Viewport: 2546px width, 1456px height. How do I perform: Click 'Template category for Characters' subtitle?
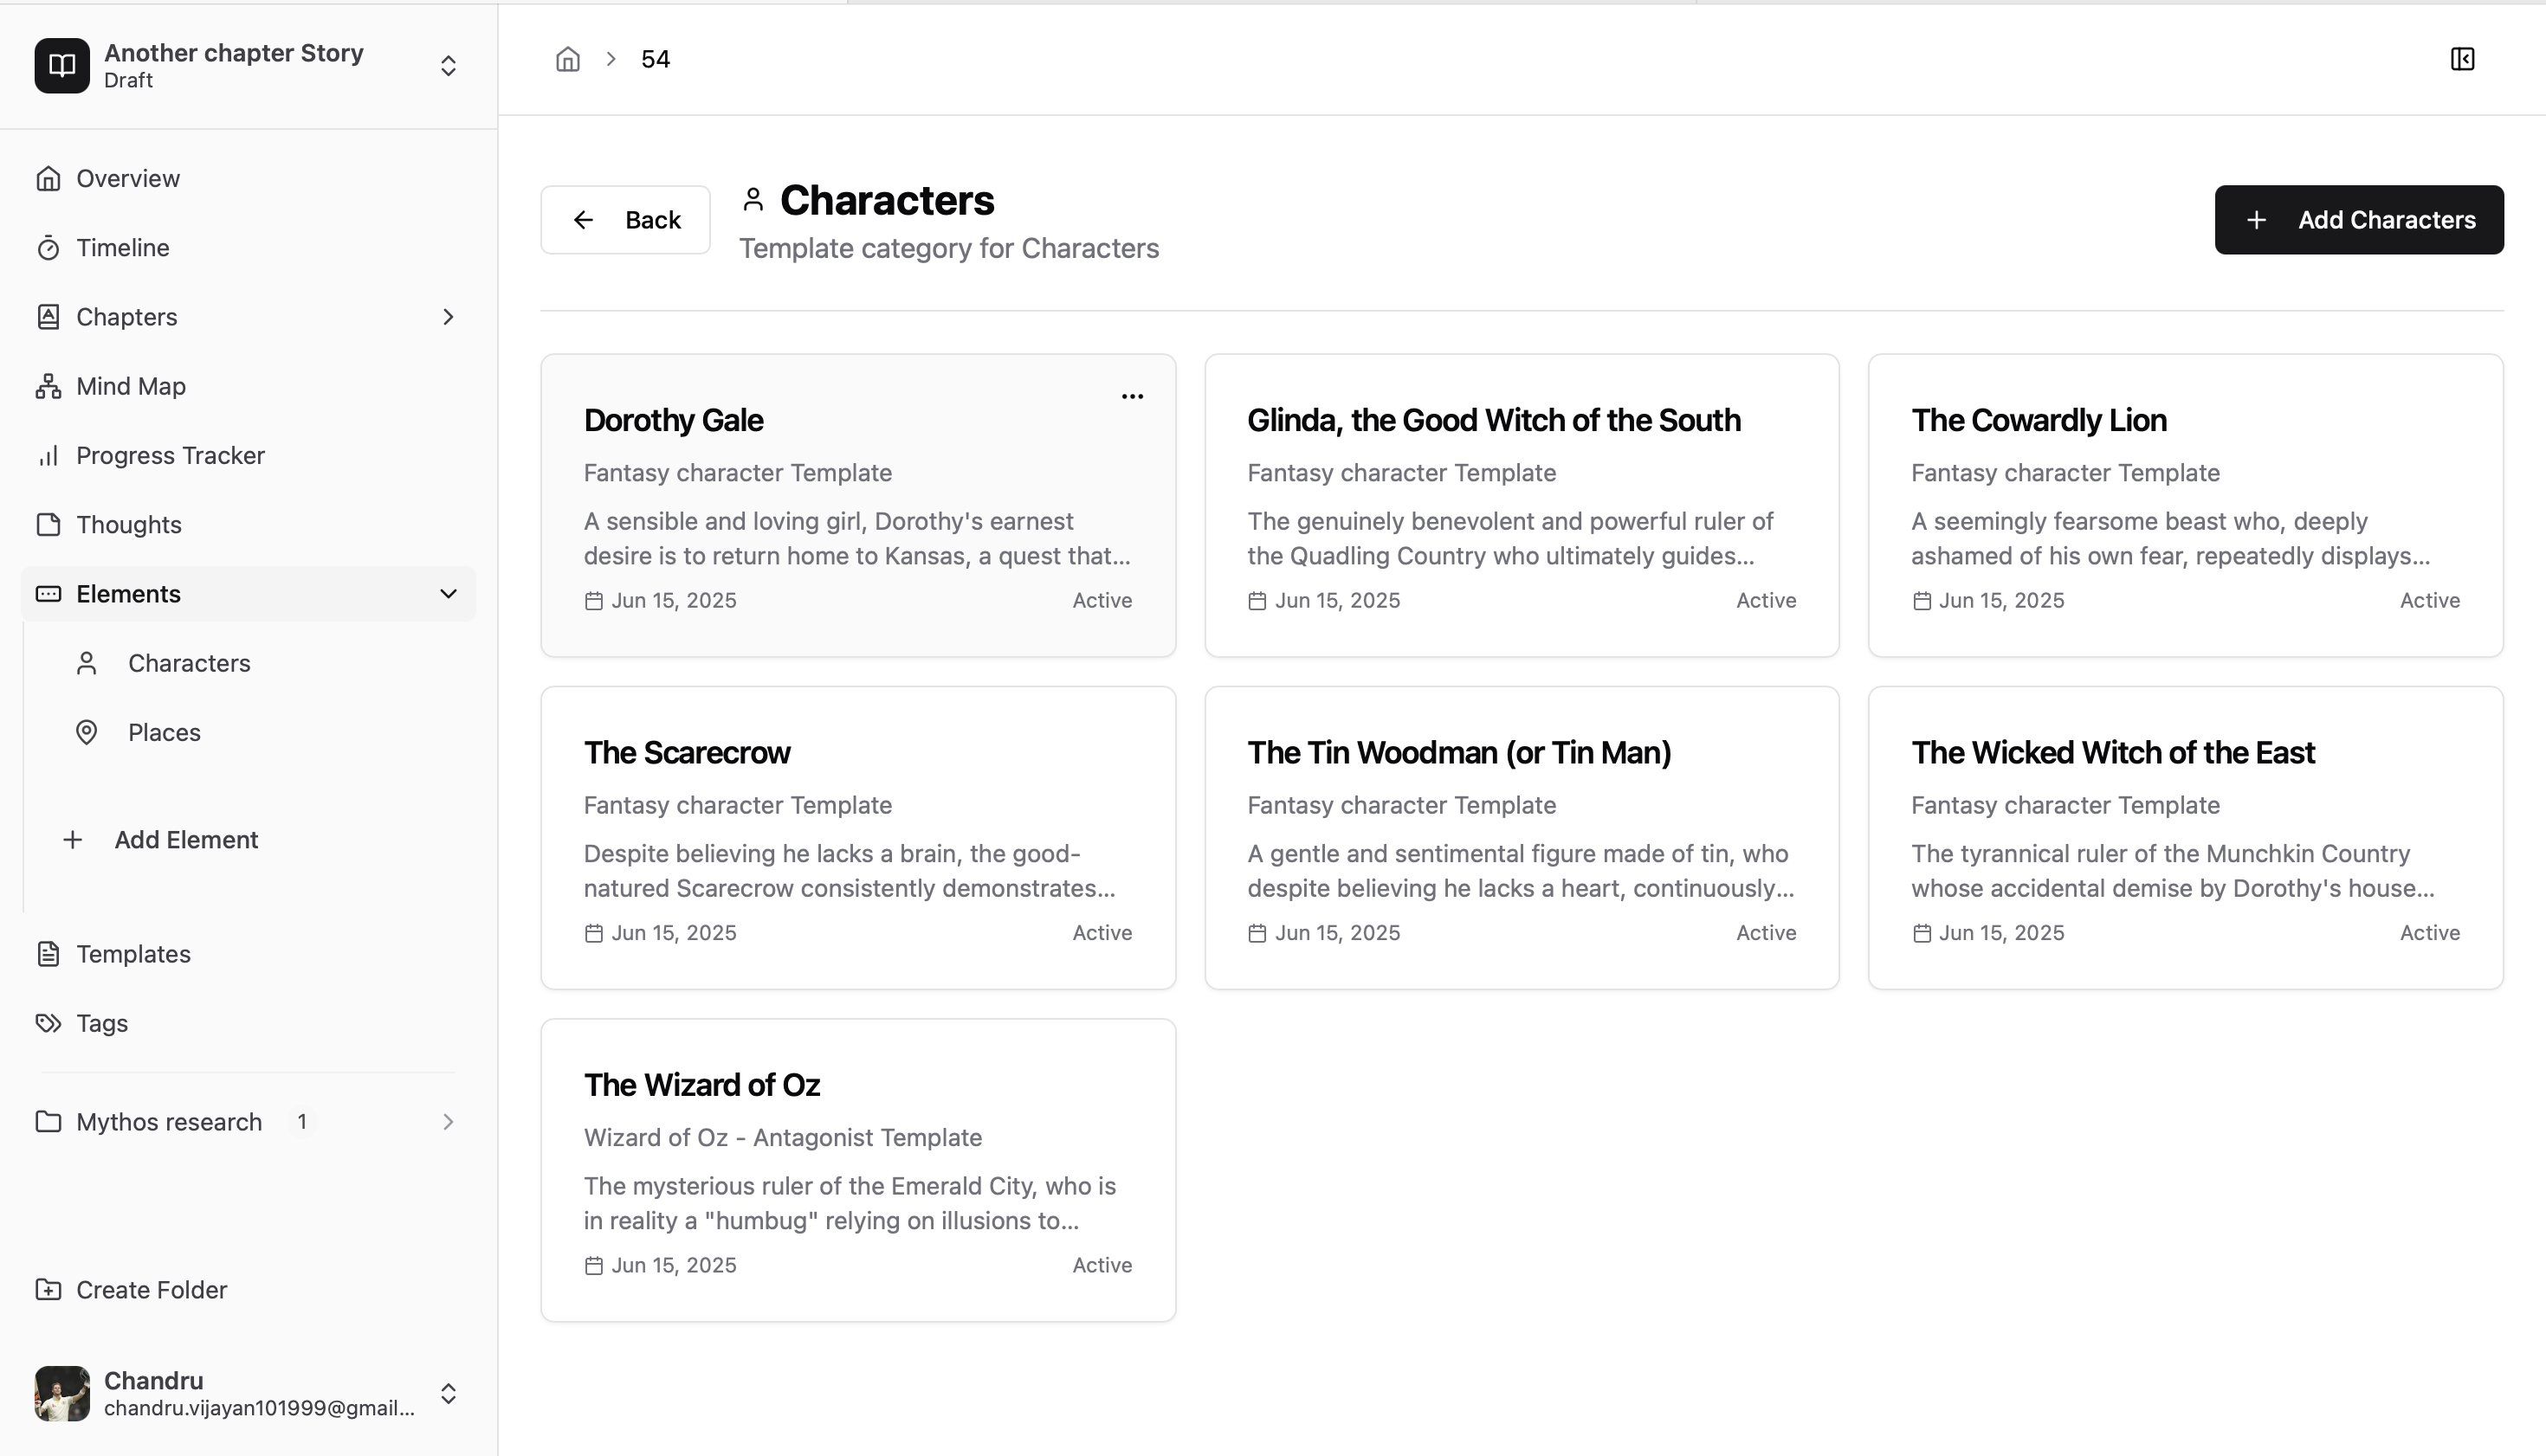948,248
